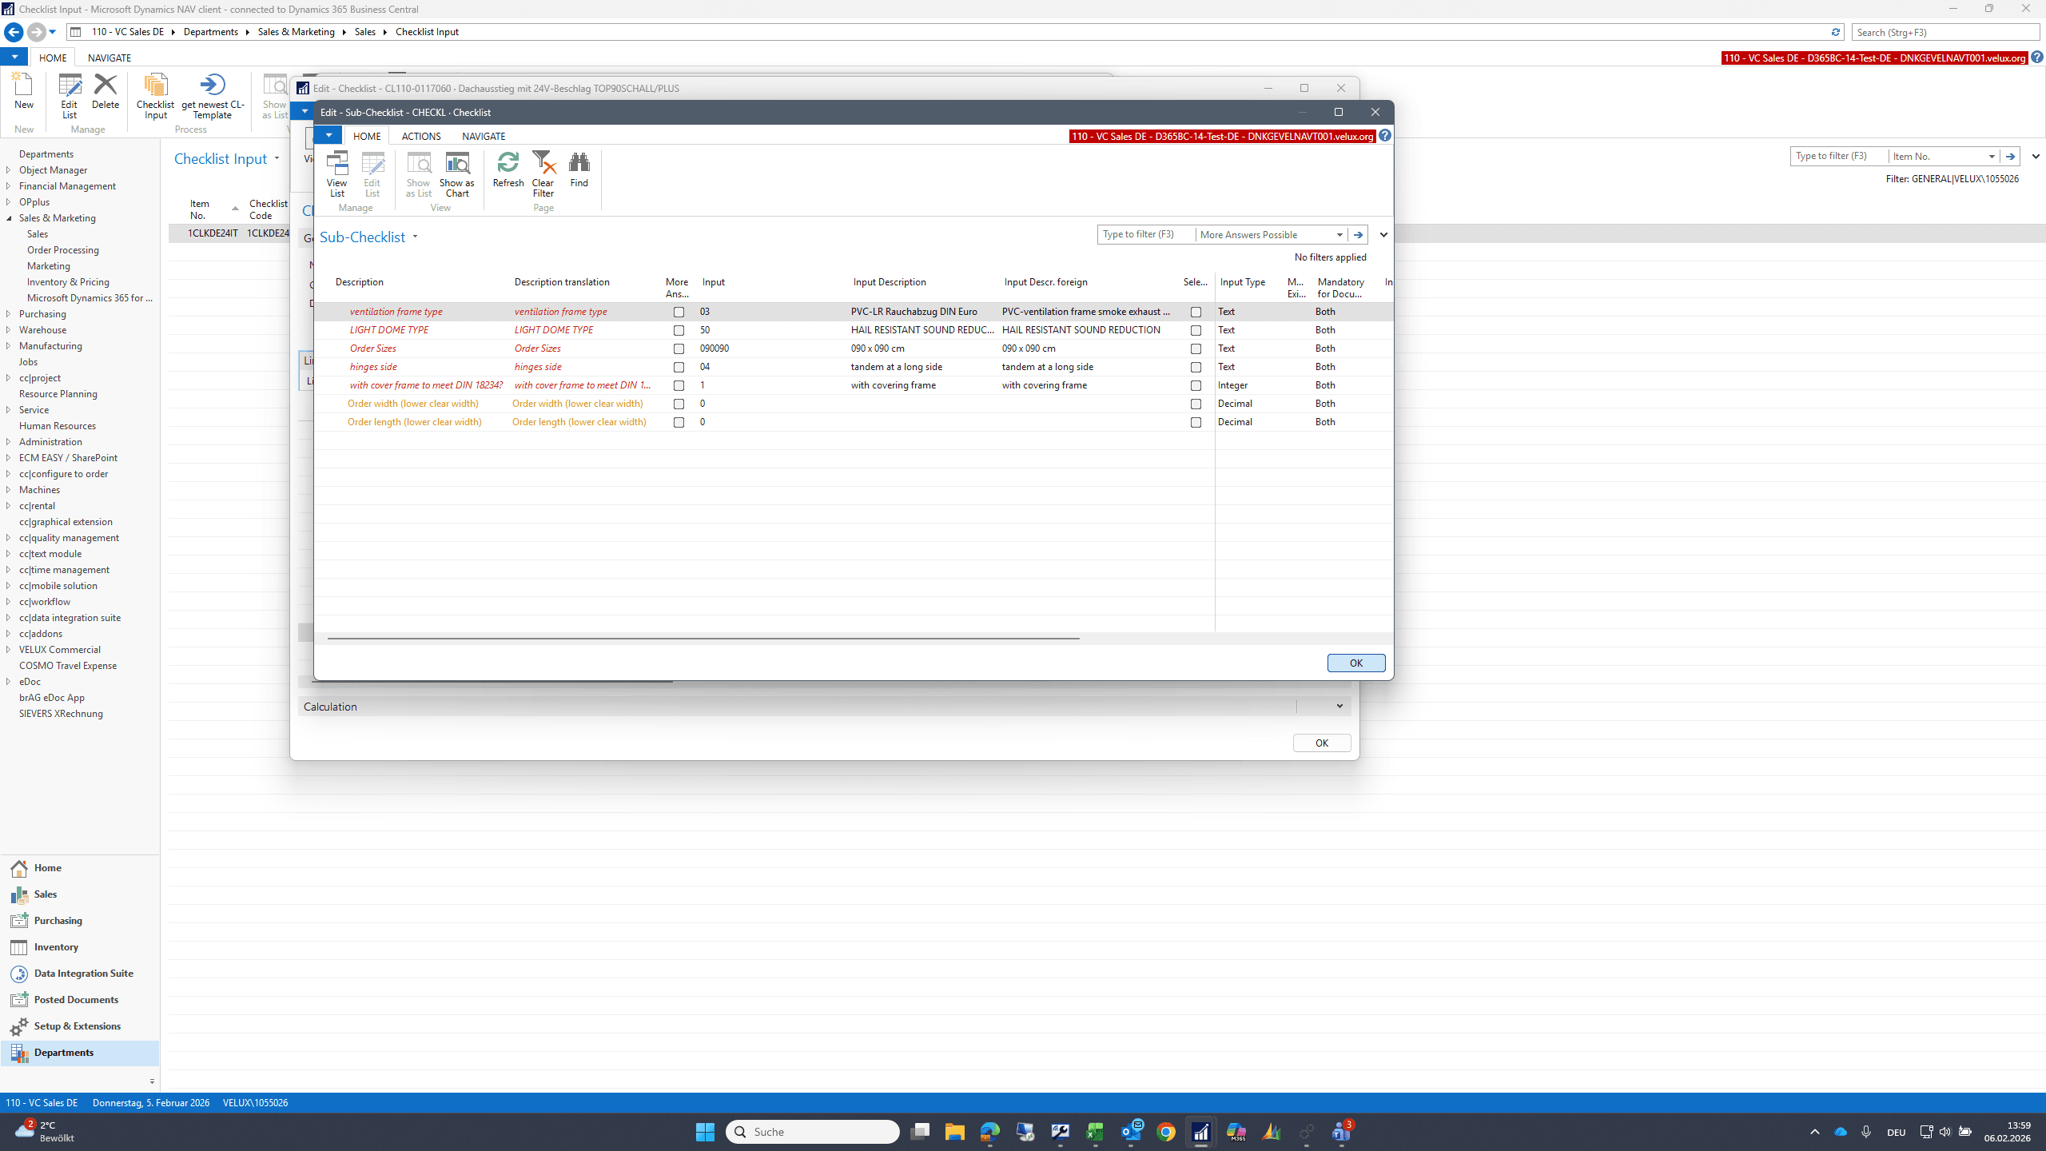Toggle More Answers checkbox for ventilation frame type

point(679,312)
